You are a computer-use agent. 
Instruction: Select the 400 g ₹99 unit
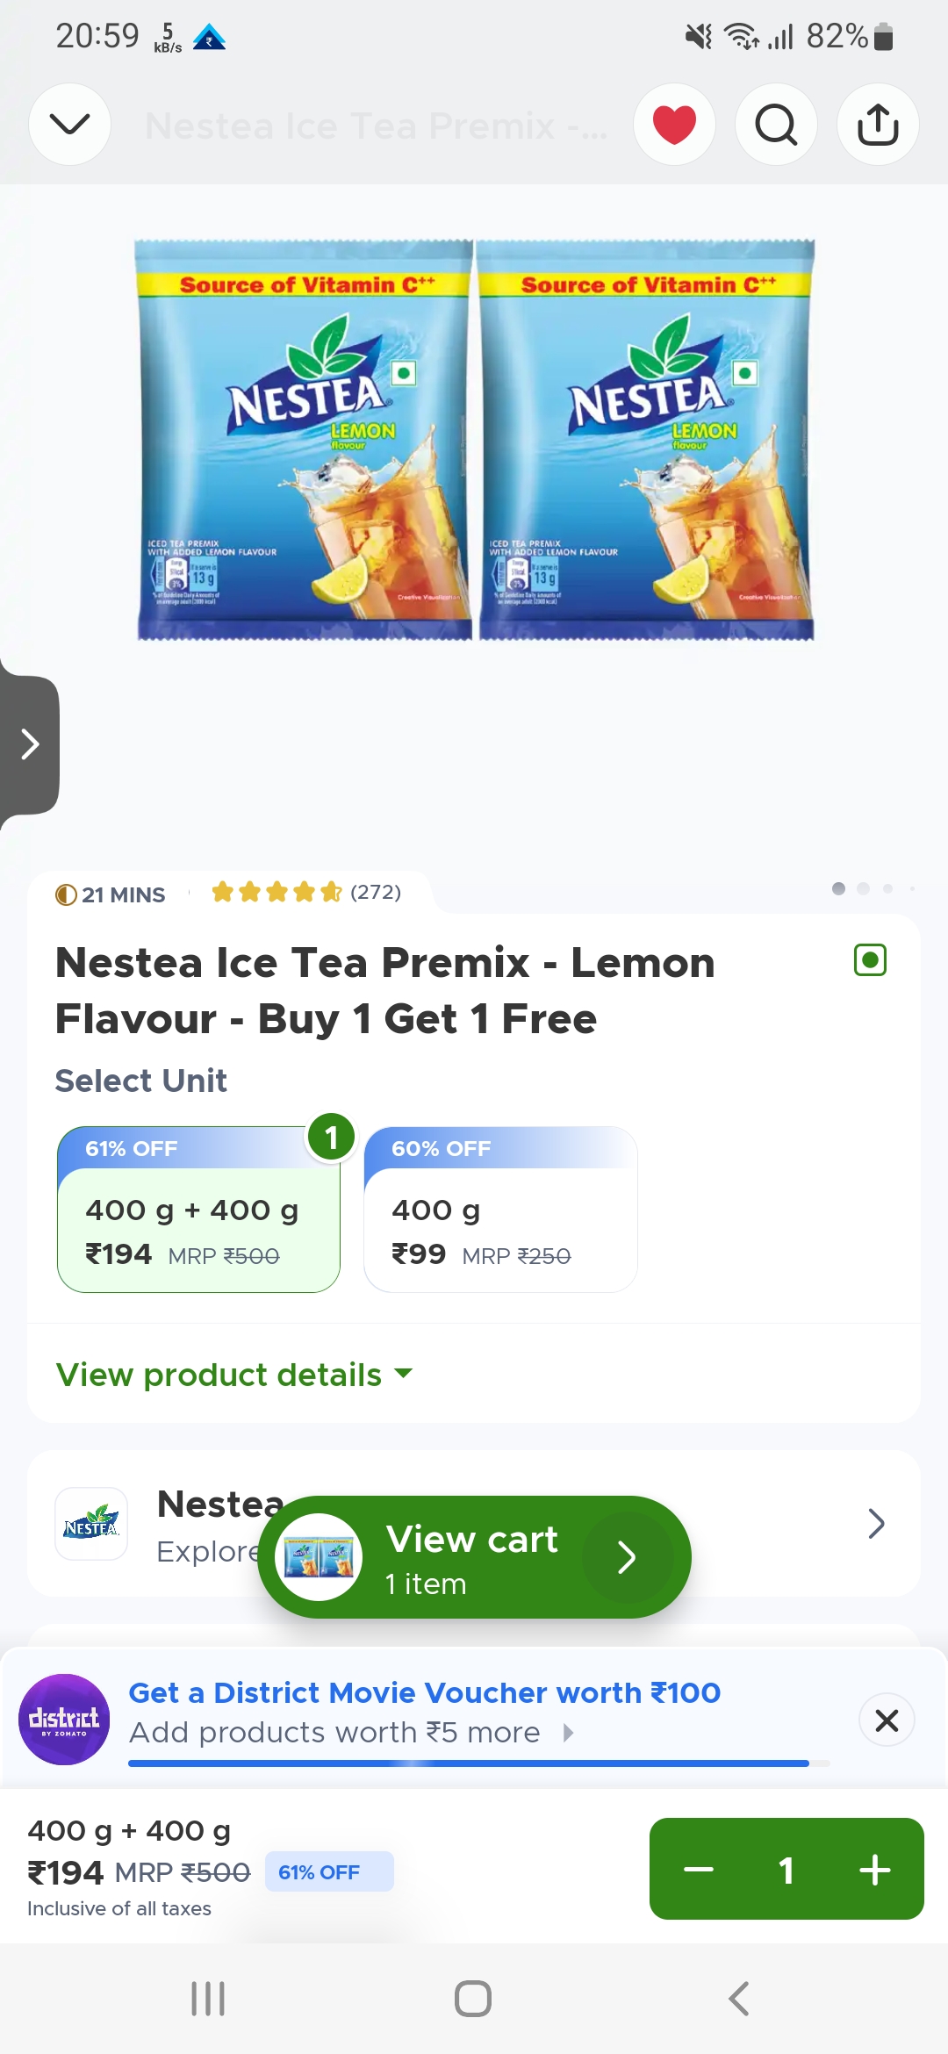point(500,1210)
